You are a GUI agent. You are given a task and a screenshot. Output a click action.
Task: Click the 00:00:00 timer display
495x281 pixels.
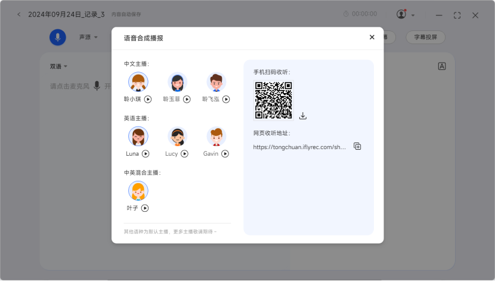(x=364, y=14)
